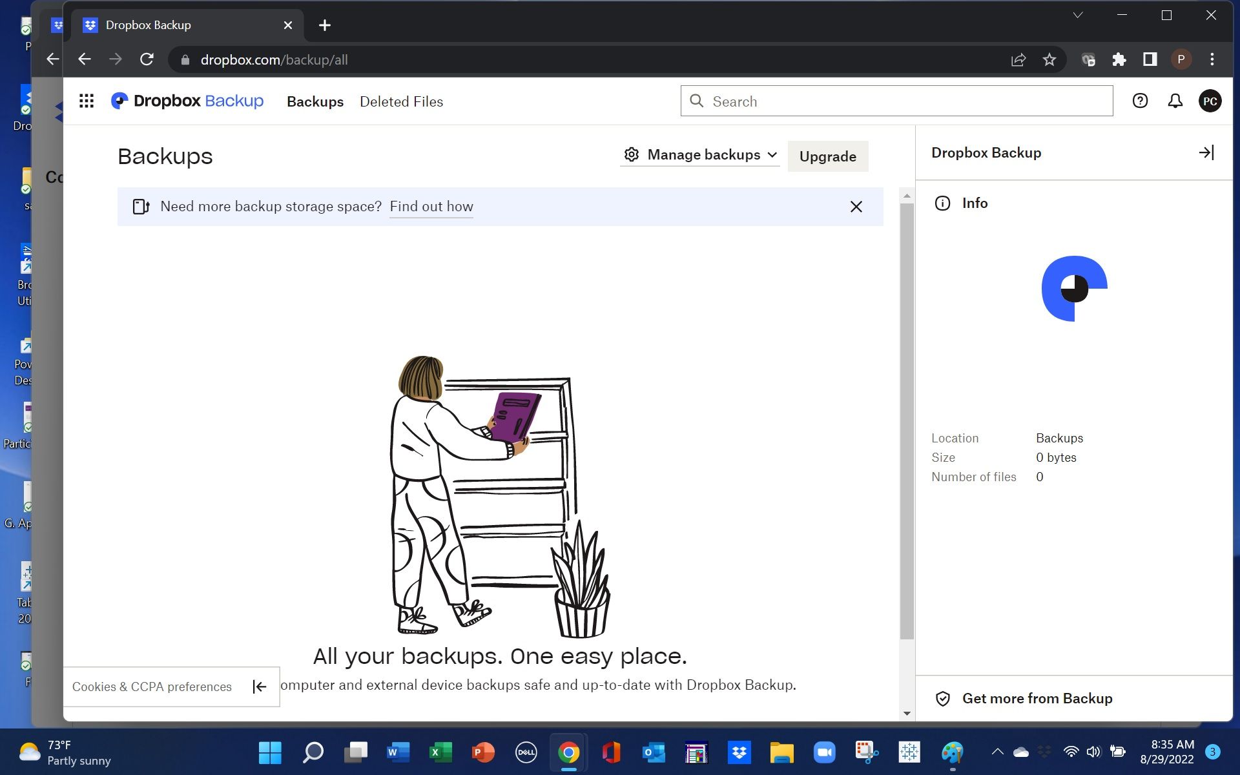This screenshot has height=775, width=1240.
Task: Open Chrome extensions puzzle icon
Action: [x=1119, y=59]
